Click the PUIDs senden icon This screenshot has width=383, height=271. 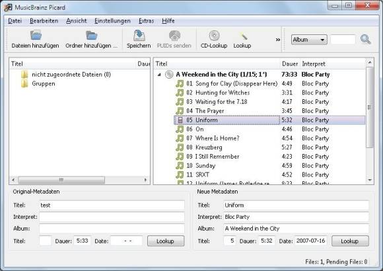click(x=174, y=36)
